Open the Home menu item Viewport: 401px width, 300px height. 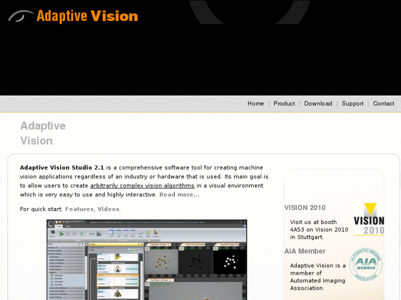pyautogui.click(x=255, y=103)
